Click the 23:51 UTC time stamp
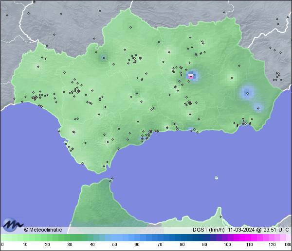This screenshot has width=292, height=251. (276, 230)
